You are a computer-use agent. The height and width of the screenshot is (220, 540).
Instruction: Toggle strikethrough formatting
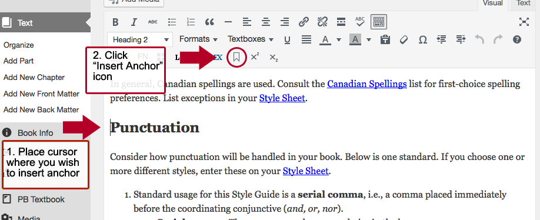(x=152, y=22)
